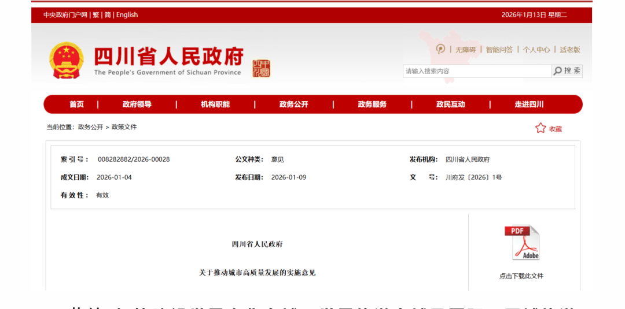This screenshot has height=309, width=625.
Task: Focus the 请输入搜索内容 search field
Action: pos(477,71)
